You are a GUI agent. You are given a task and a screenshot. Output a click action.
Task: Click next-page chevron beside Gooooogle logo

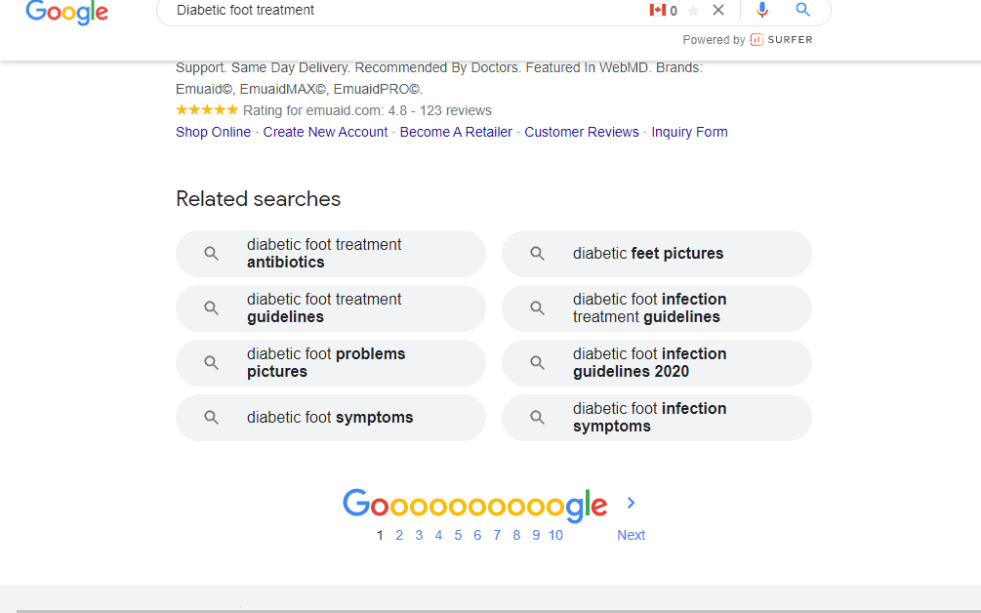click(x=631, y=503)
